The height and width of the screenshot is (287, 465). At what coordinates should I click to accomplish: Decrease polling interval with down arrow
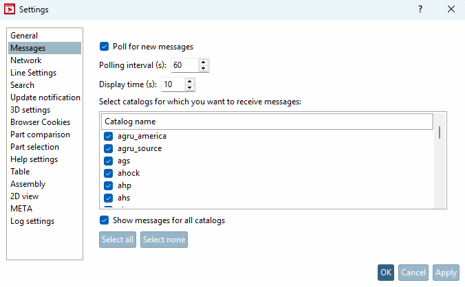point(203,69)
